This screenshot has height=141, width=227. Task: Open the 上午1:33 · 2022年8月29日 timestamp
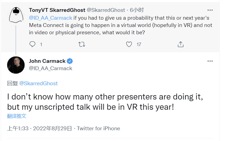[x=39, y=128]
